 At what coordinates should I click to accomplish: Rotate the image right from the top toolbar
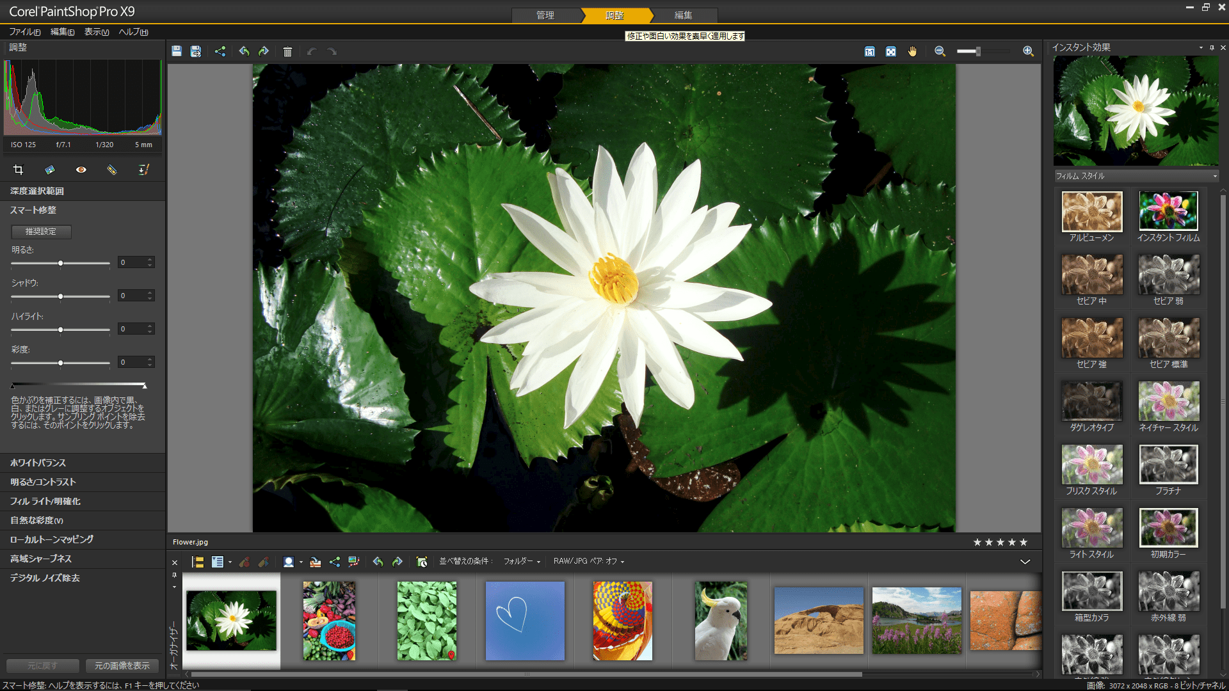(x=264, y=51)
